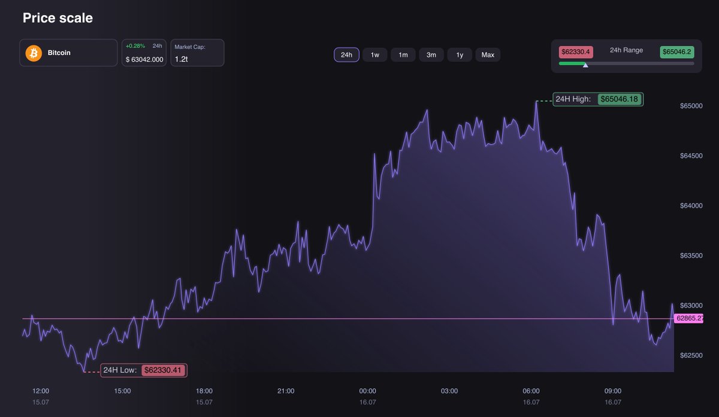
Task: Click the Price scale heading
Action: point(58,18)
